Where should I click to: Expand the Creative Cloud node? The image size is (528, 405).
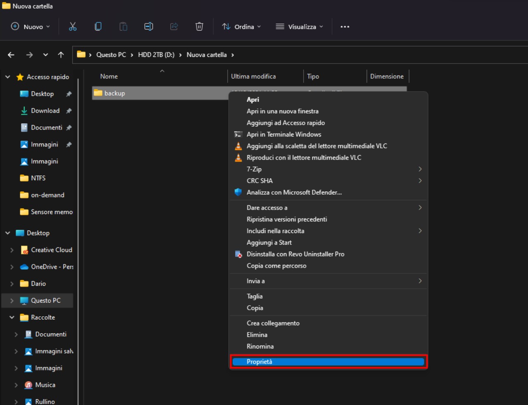pyautogui.click(x=12, y=250)
